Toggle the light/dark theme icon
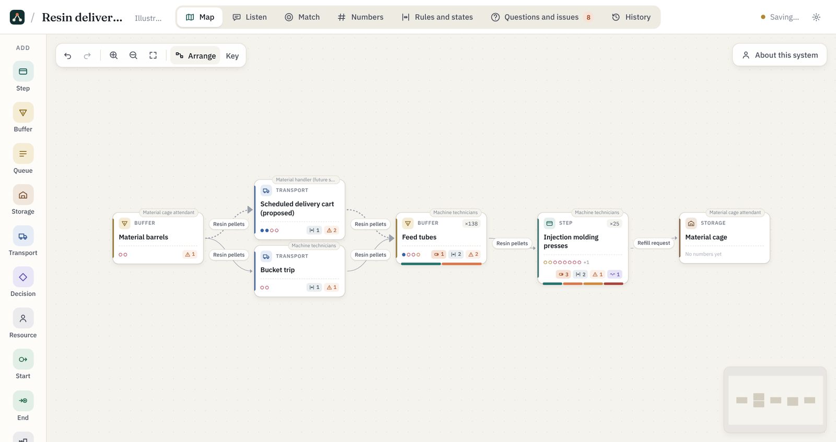 pos(816,17)
